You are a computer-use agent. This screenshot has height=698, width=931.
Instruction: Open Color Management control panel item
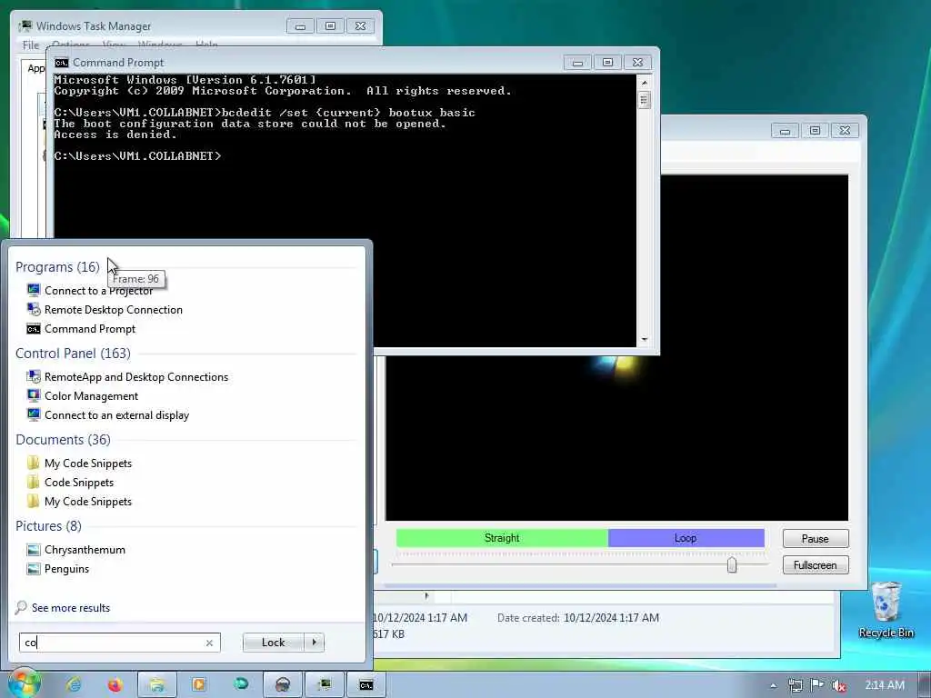(91, 395)
